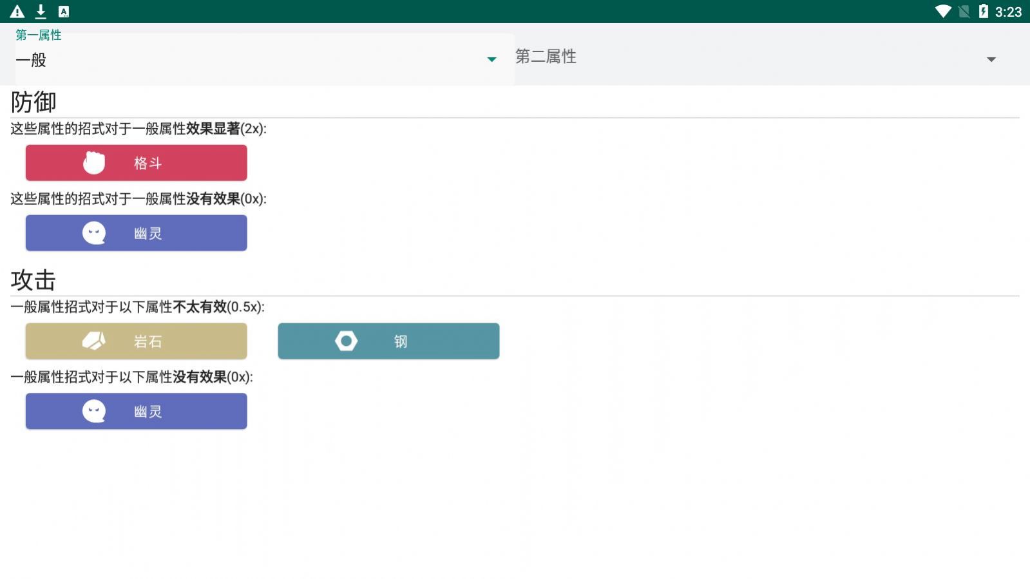Tap the no-SIM signal icon
Screen dimensions: 1030x579
pos(964,12)
